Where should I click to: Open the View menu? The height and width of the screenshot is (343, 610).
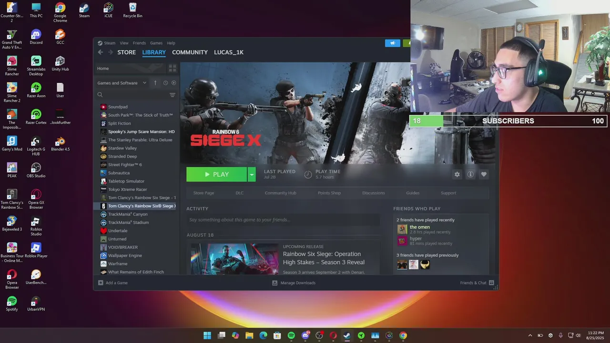coord(124,43)
